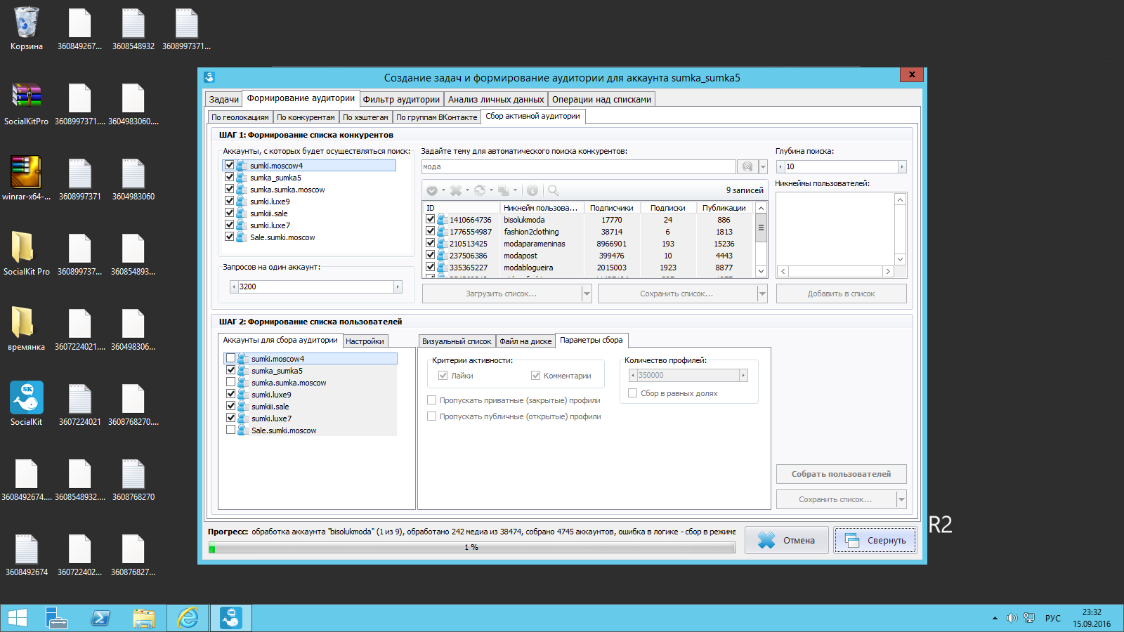1124x632 pixels.
Task: Open PowerShell from the taskbar
Action: click(100, 618)
